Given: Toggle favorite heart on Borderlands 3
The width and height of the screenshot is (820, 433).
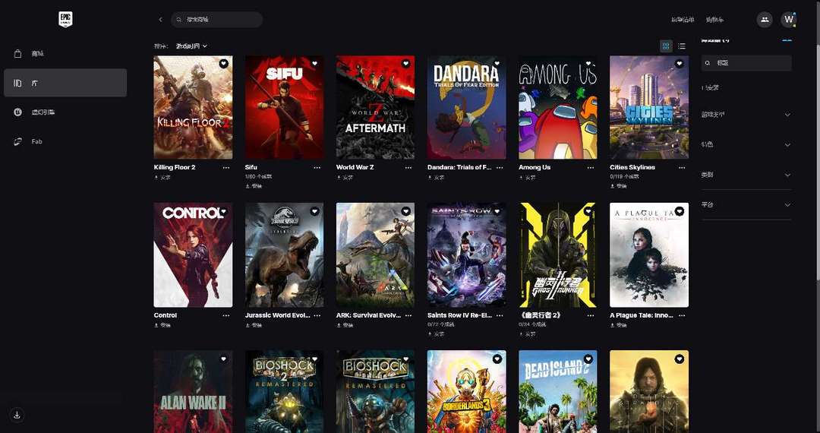Looking at the screenshot, I should pyautogui.click(x=497, y=359).
